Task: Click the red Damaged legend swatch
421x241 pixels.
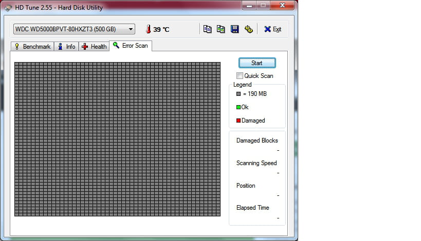Action: point(239,120)
